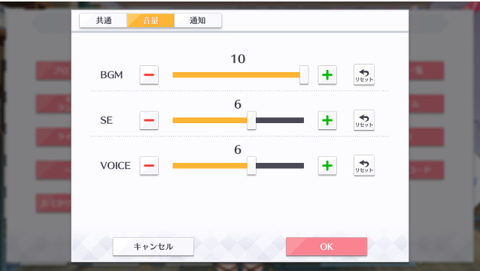
Task: Increase VOICE volume with plus icon
Action: 327,166
